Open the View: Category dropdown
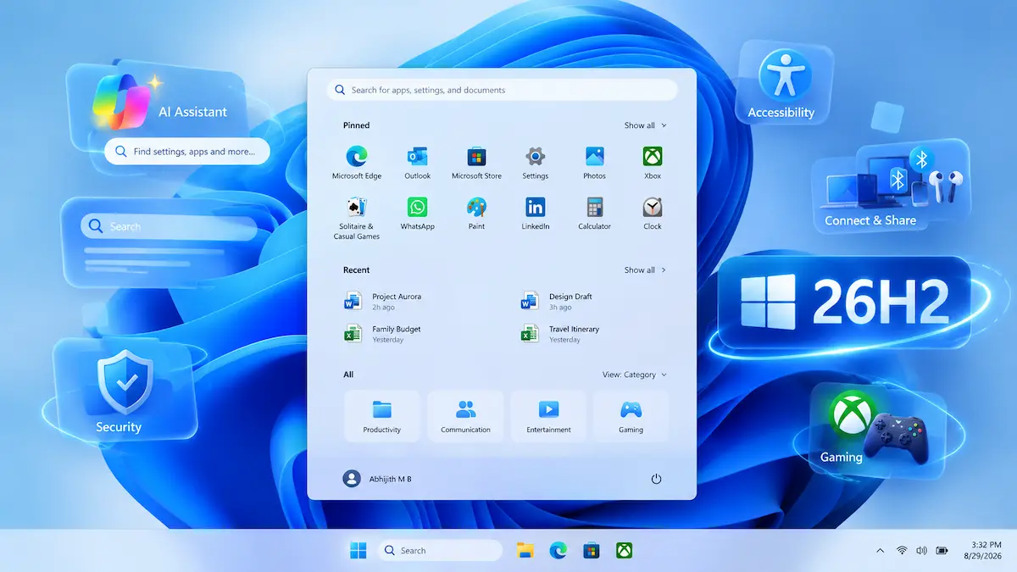The height and width of the screenshot is (572, 1017). point(635,375)
